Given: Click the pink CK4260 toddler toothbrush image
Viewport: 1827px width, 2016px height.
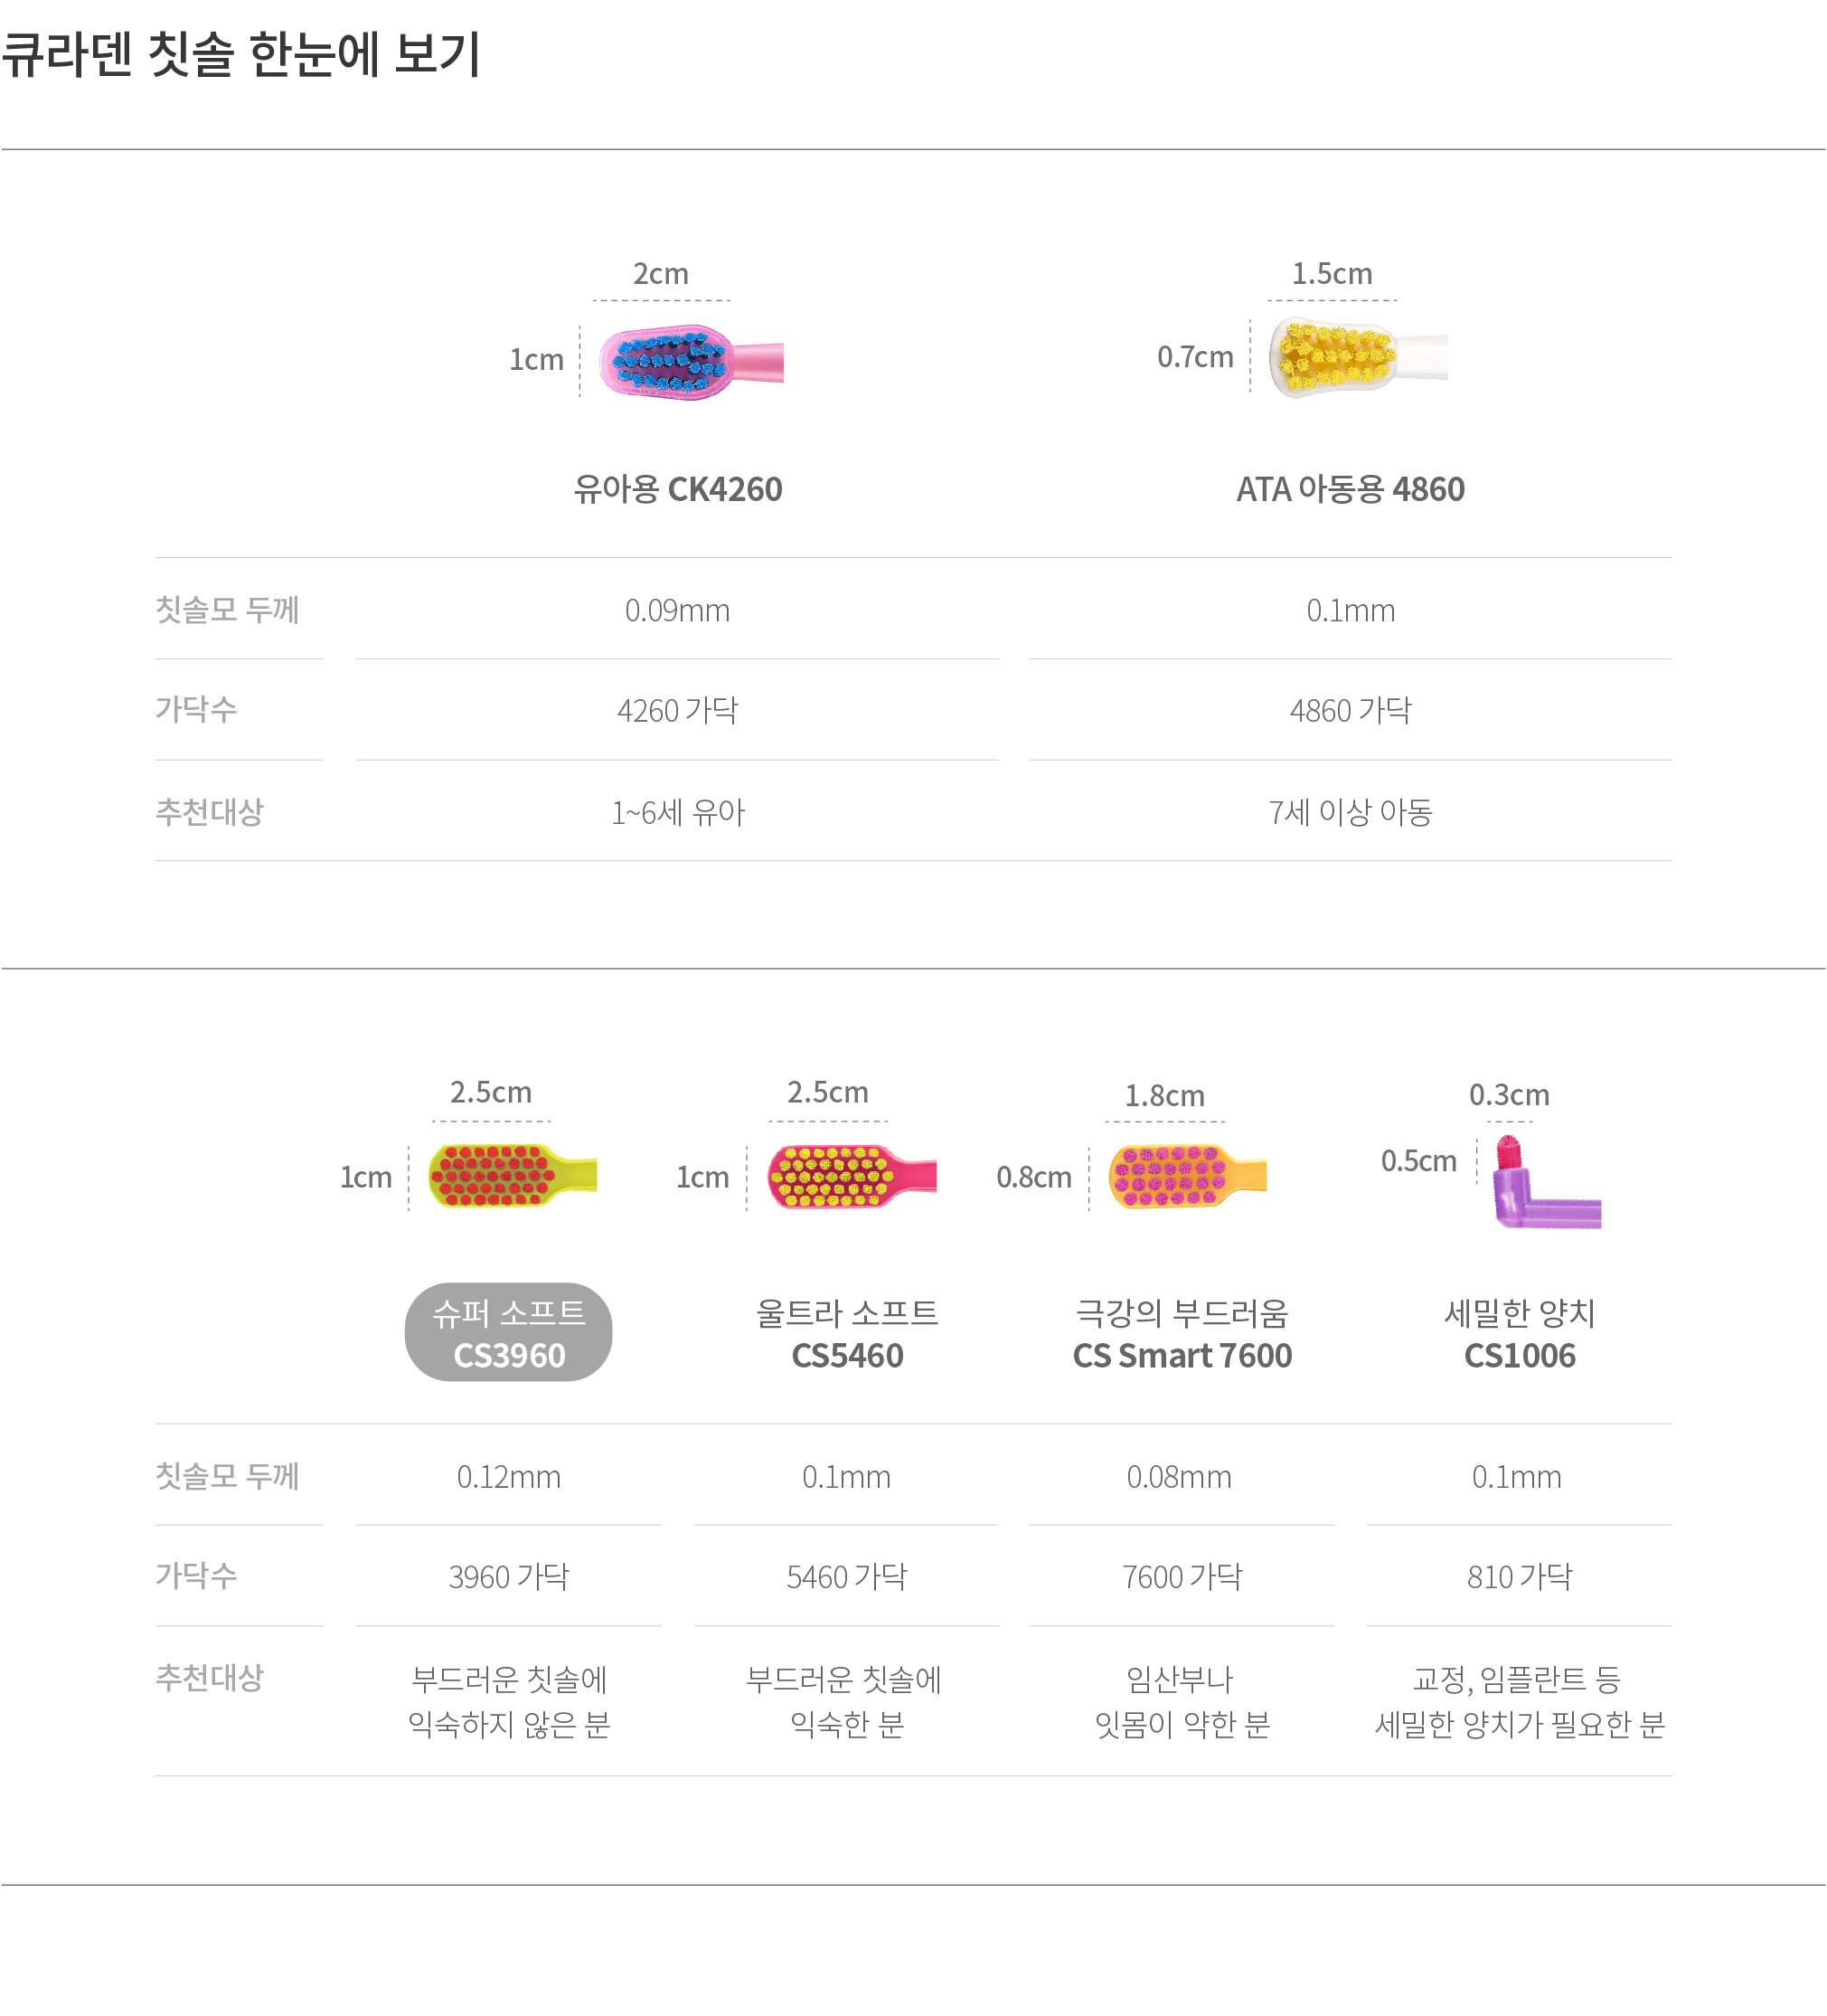Looking at the screenshot, I should point(691,361).
